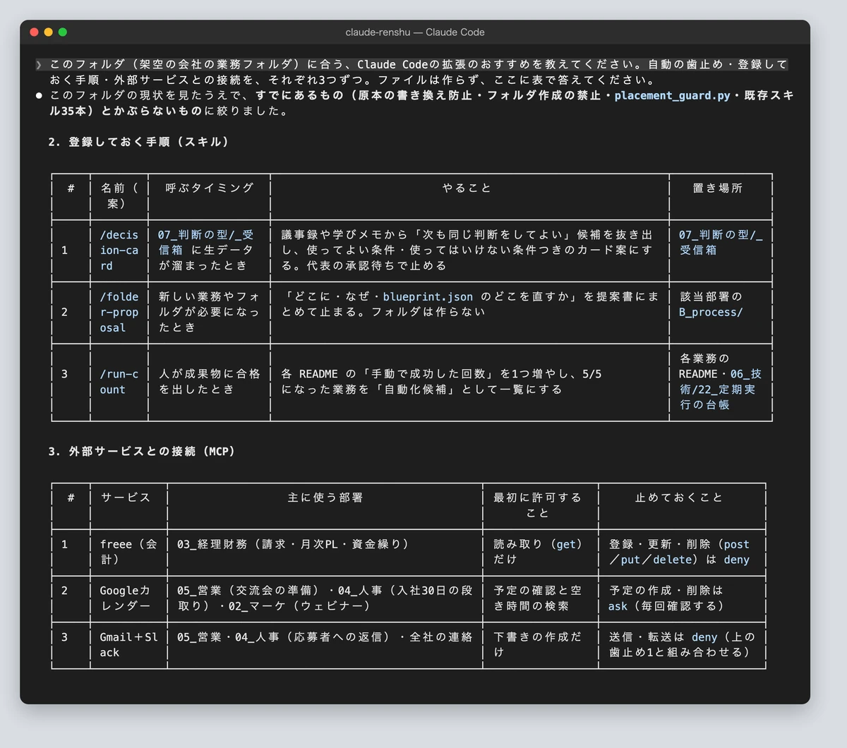
Task: Click "07_判断の型/_受信箱" in the 置き場所 column
Action: [721, 243]
